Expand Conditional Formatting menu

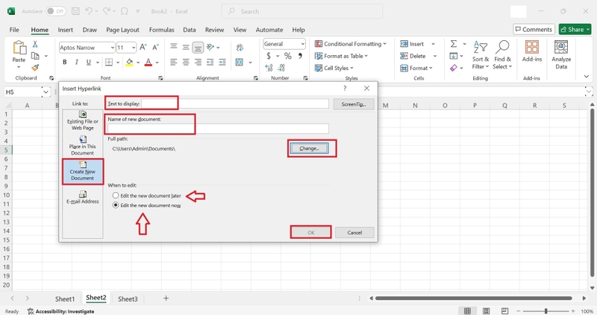coord(350,44)
